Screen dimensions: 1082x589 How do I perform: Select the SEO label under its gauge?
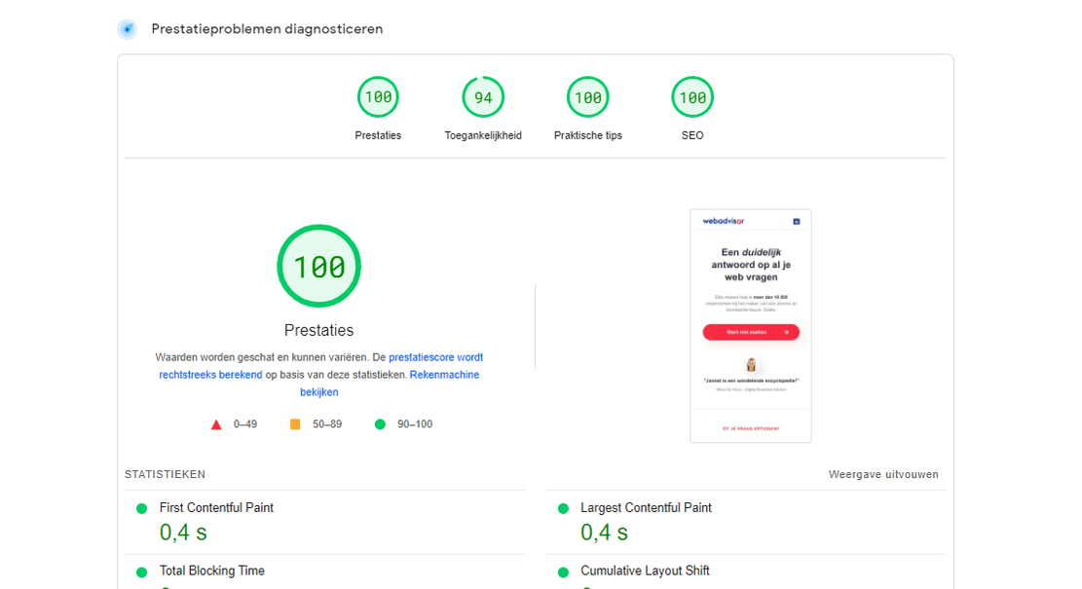pos(692,135)
